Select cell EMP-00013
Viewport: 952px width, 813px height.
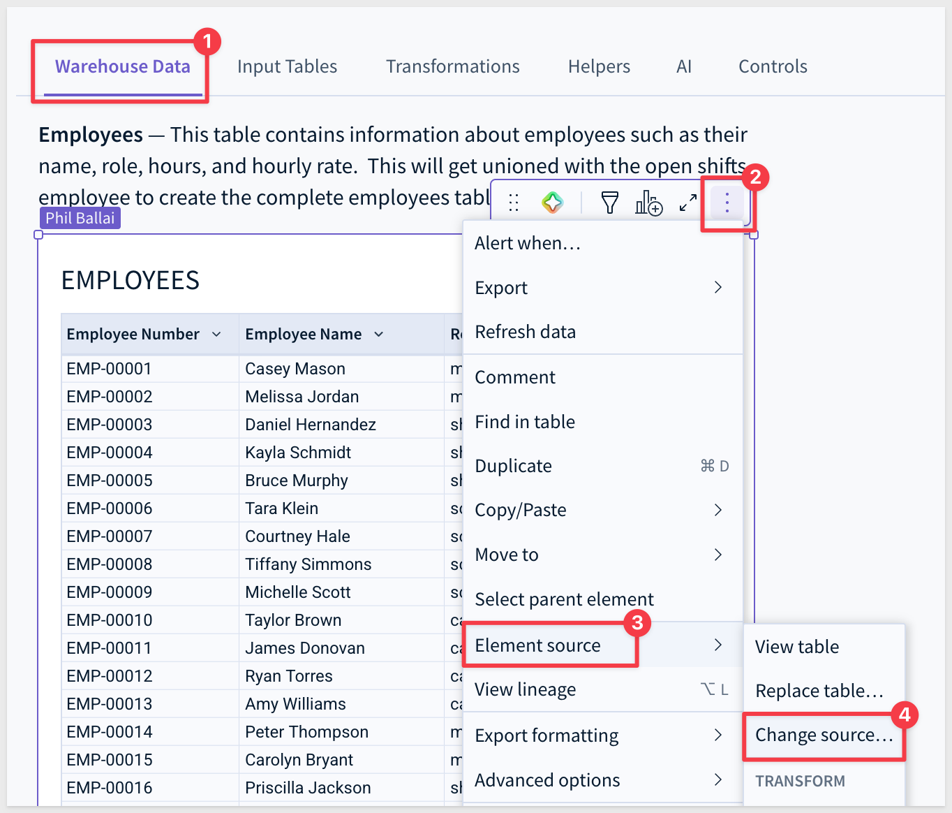click(150, 704)
